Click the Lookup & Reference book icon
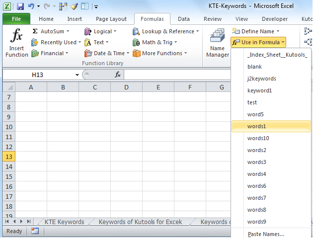The image size is (313, 239). (x=136, y=31)
